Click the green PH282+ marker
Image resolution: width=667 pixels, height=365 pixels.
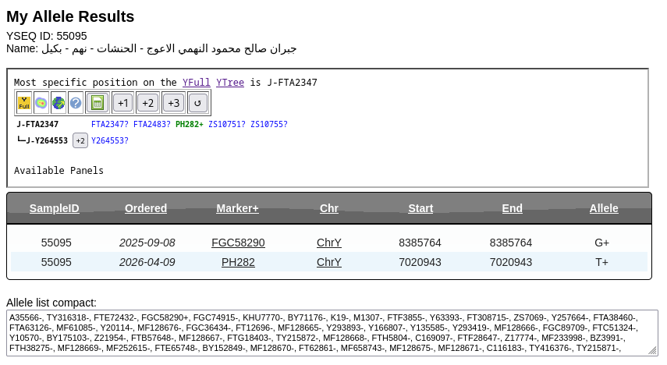pyautogui.click(x=190, y=124)
